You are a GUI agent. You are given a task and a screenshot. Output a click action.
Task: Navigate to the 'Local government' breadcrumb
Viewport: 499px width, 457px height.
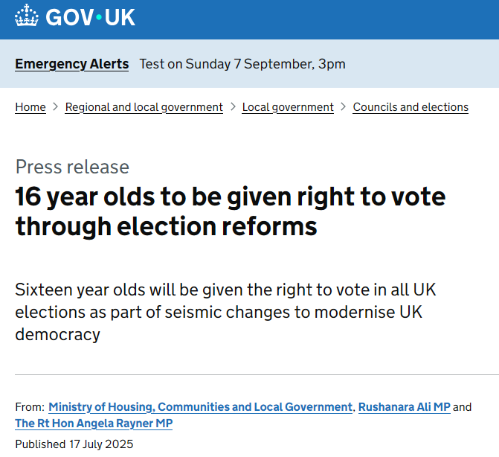click(288, 107)
